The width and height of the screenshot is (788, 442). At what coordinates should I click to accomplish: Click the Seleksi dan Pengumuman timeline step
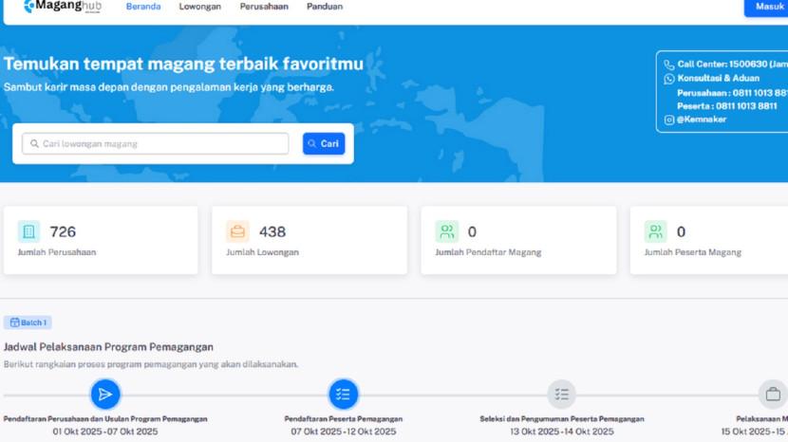point(562,395)
